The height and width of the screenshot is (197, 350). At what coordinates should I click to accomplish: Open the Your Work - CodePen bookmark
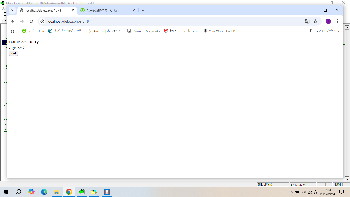click(221, 31)
